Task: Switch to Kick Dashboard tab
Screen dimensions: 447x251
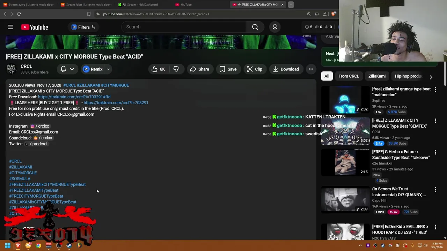Action: pyautogui.click(x=142, y=5)
